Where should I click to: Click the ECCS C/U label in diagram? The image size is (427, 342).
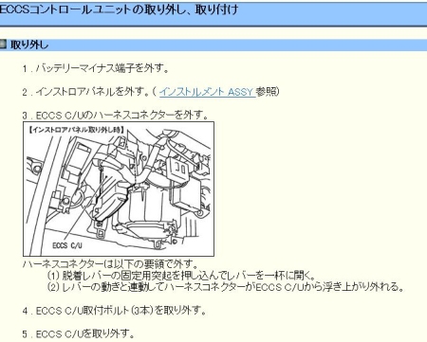click(67, 245)
